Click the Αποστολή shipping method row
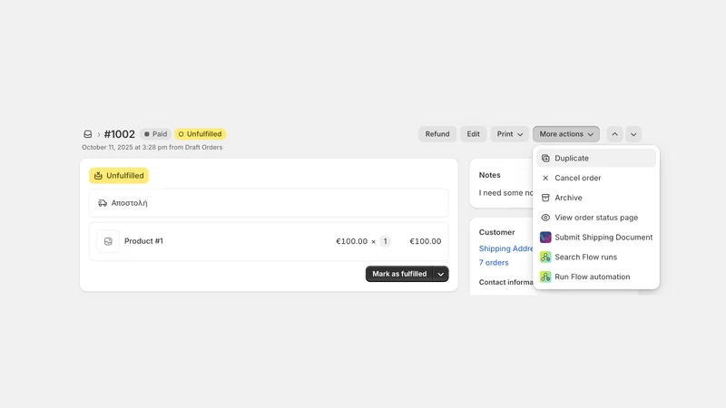The width and height of the screenshot is (726, 408). (269, 203)
